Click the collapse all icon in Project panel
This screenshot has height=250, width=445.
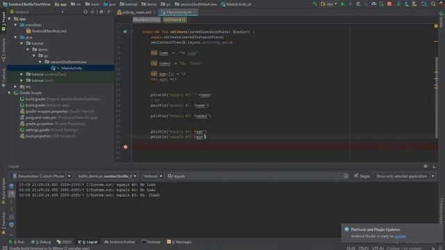(x=92, y=12)
